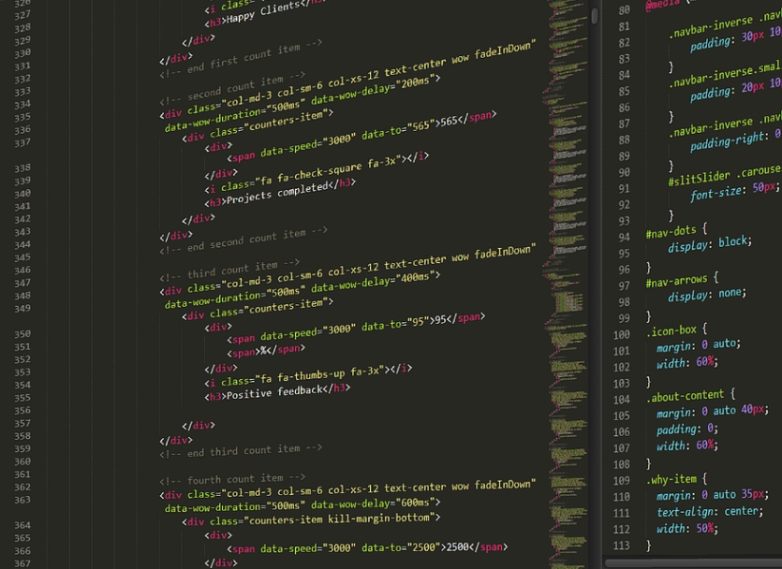Click the "display: block" declaration
This screenshot has width=782, height=569.
(x=709, y=242)
